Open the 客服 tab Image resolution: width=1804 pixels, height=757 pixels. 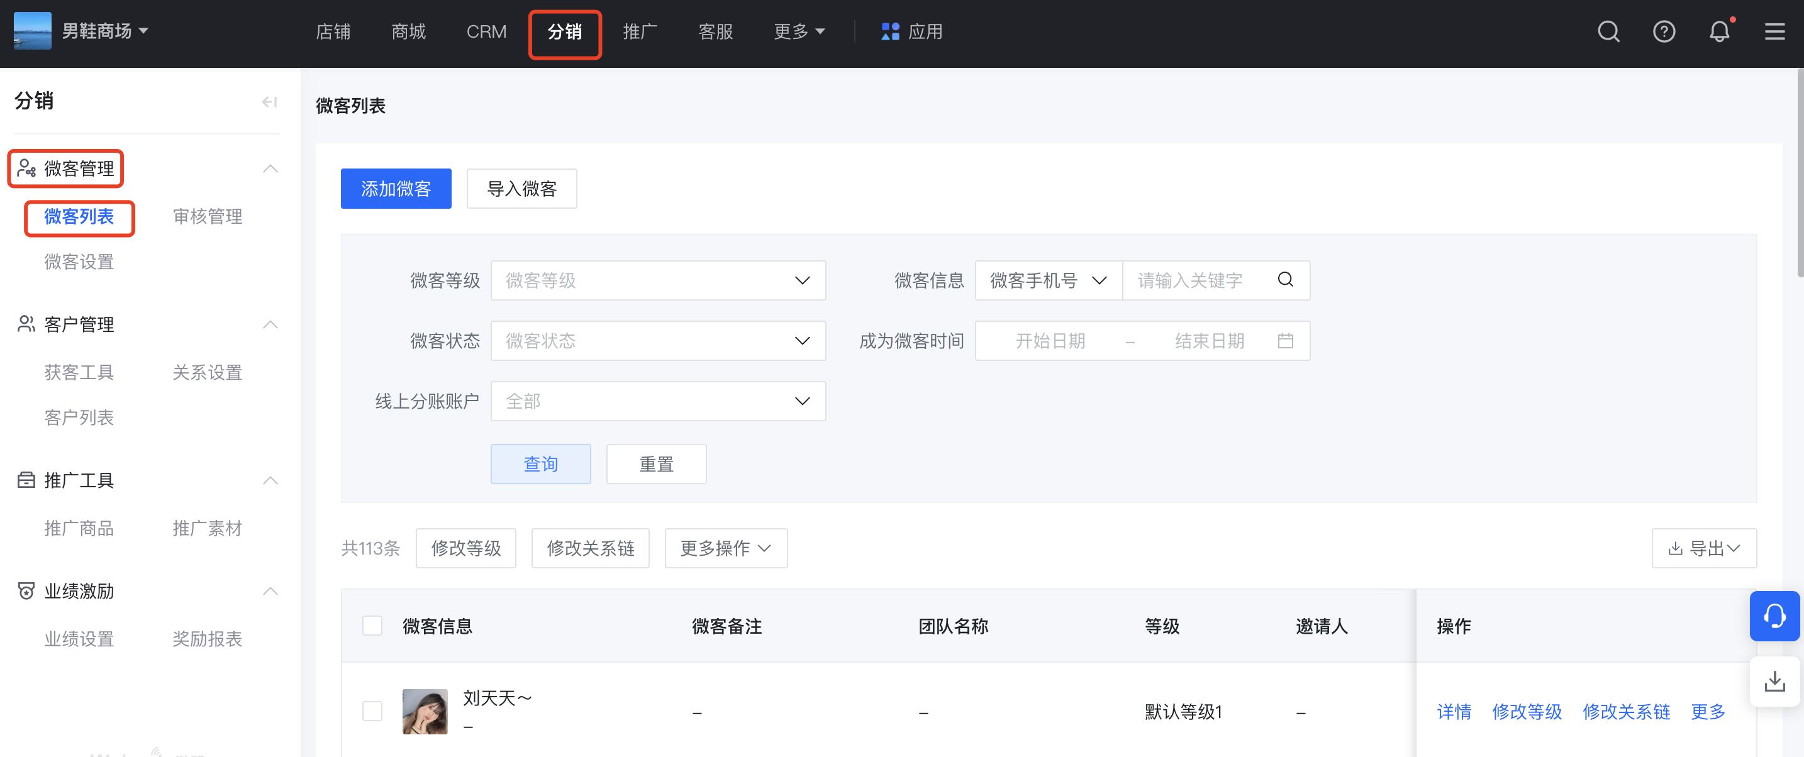716,31
